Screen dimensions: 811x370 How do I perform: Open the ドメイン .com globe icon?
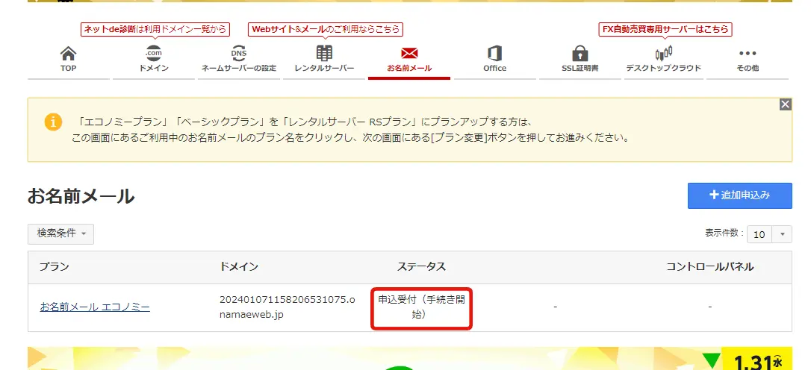click(154, 54)
